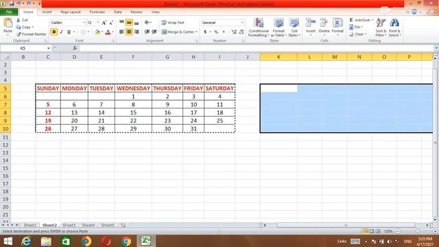The width and height of the screenshot is (439, 247).
Task: Open the Font Color dropdown arrow
Action: [112, 32]
